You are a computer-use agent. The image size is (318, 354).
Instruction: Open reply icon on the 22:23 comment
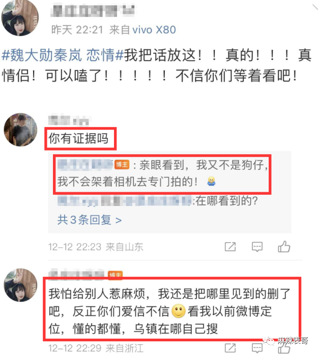point(257,247)
